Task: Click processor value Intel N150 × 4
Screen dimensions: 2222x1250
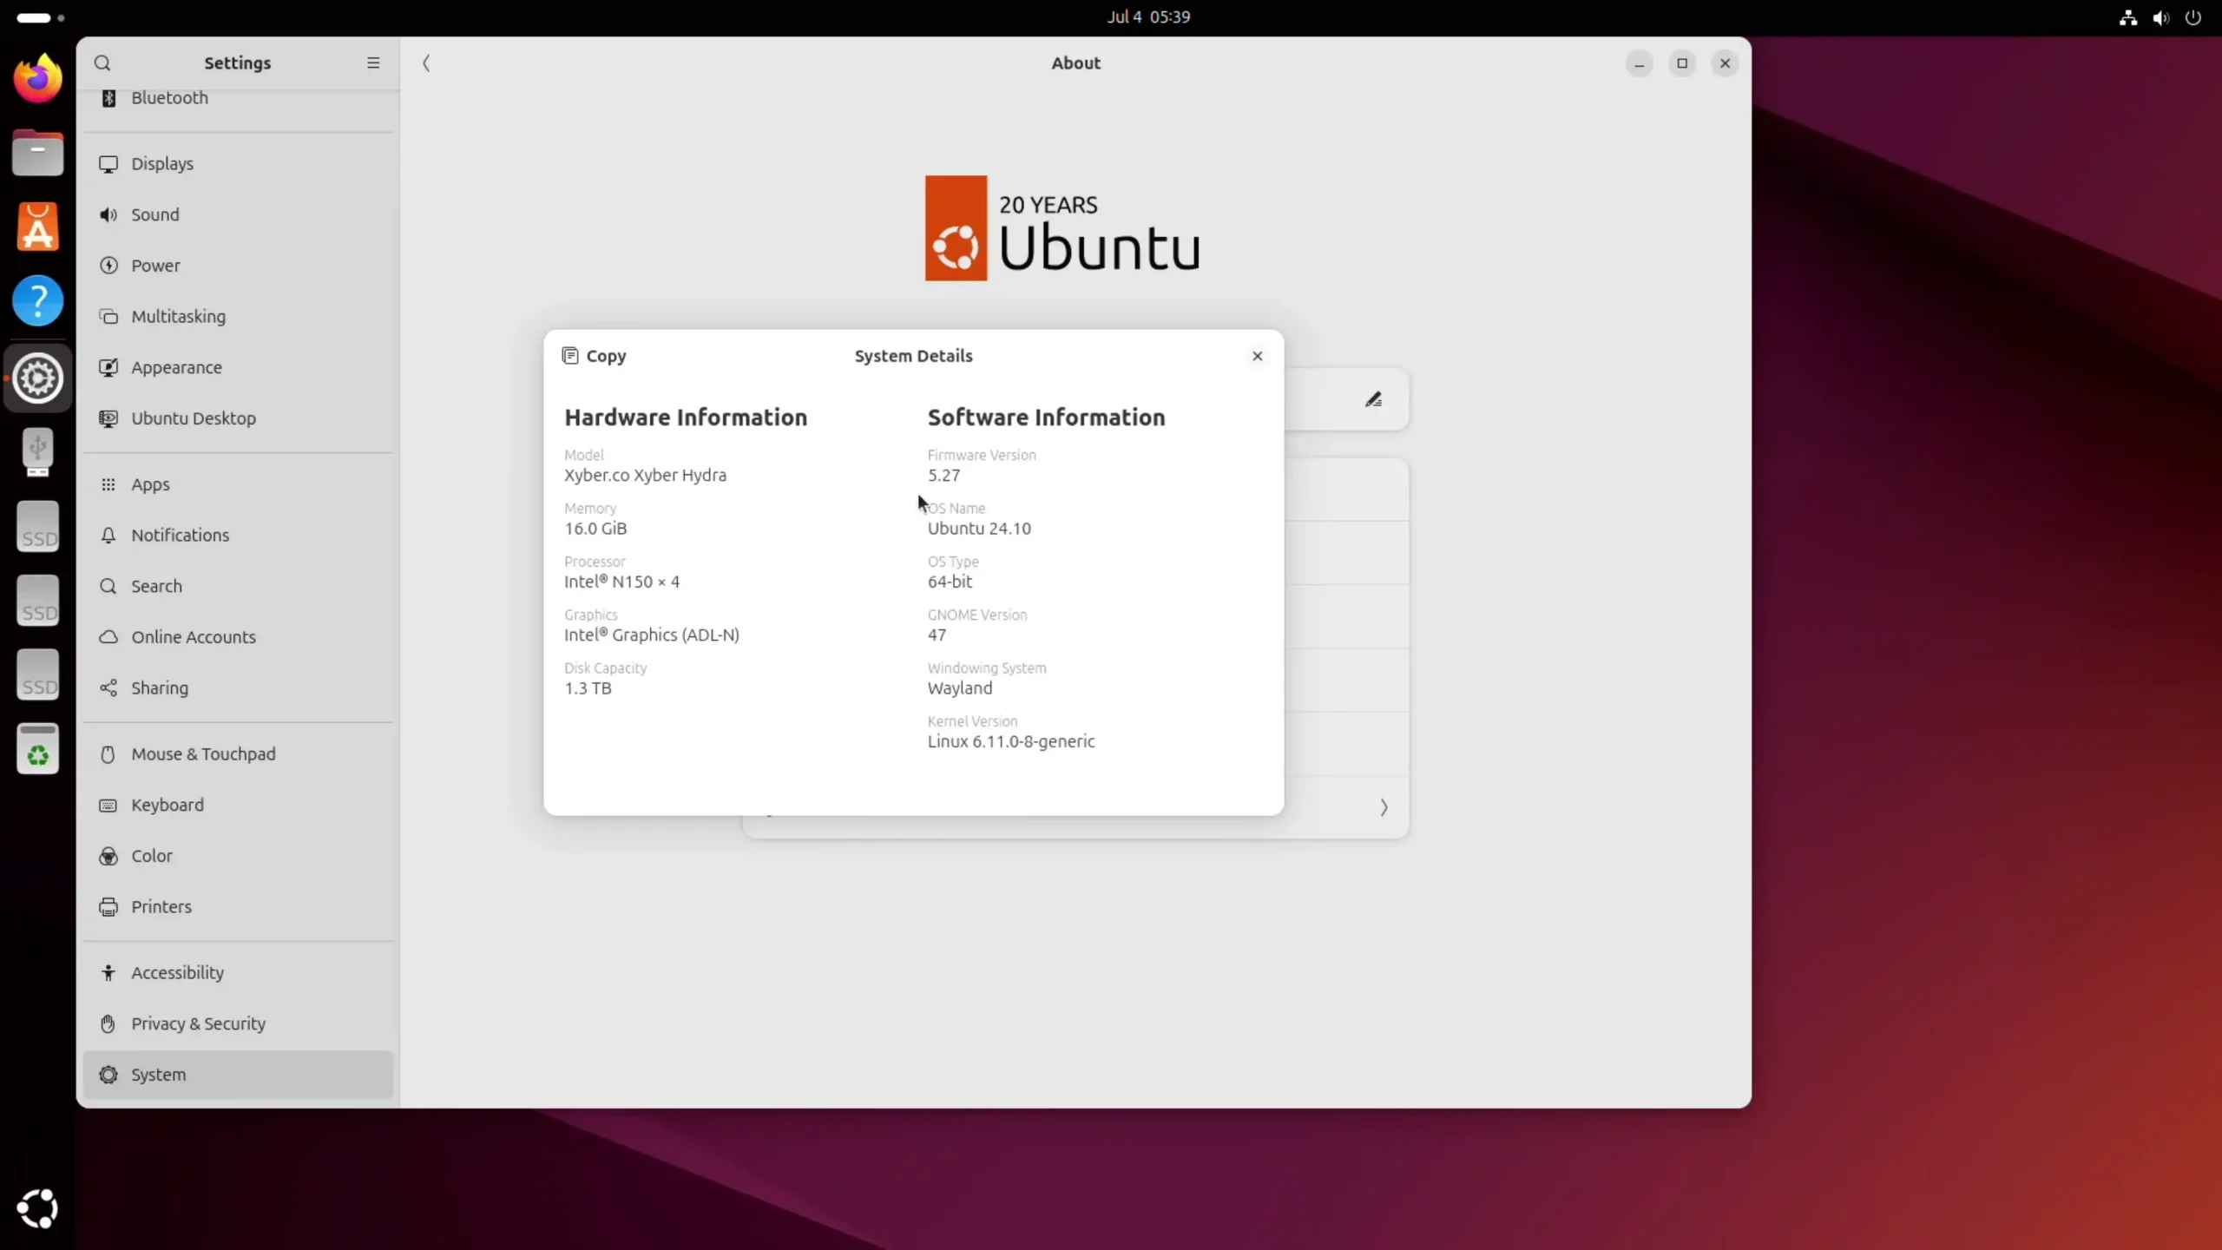Action: coord(621,582)
